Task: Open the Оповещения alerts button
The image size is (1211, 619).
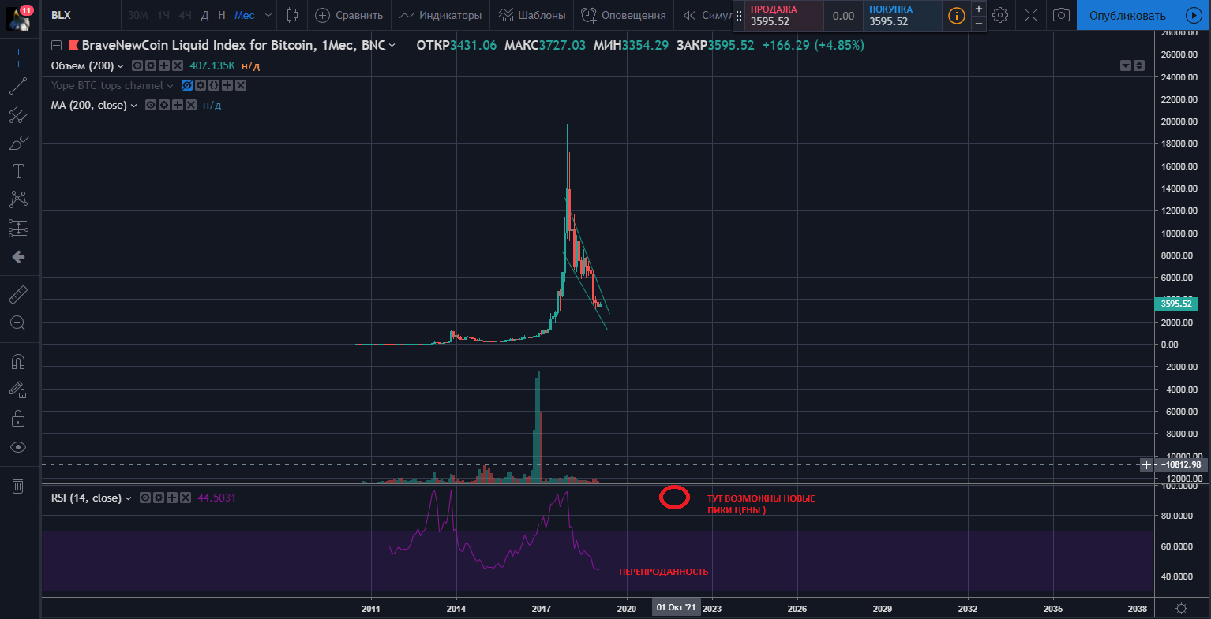Action: (624, 15)
